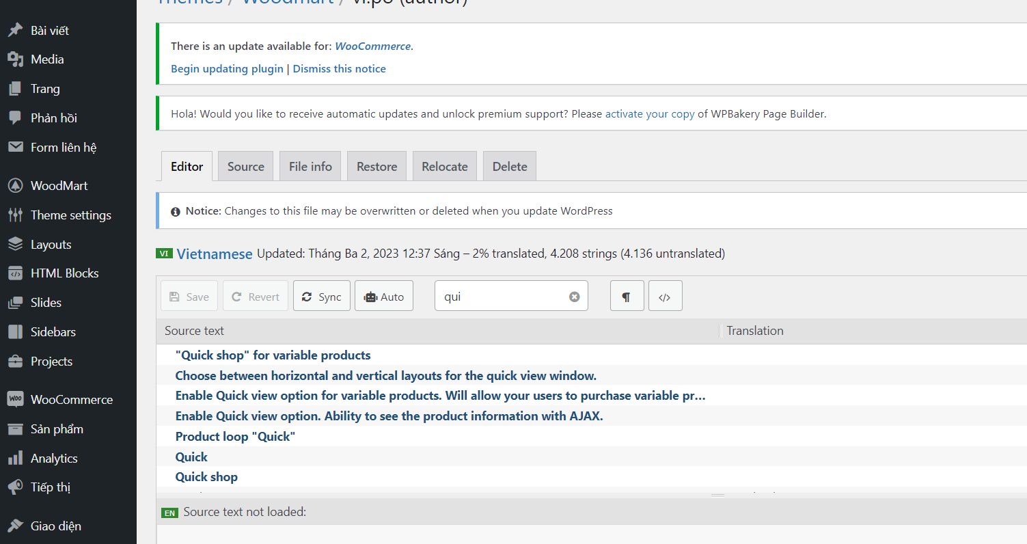Open the Media library menu
This screenshot has width=1027, height=544.
tap(47, 59)
